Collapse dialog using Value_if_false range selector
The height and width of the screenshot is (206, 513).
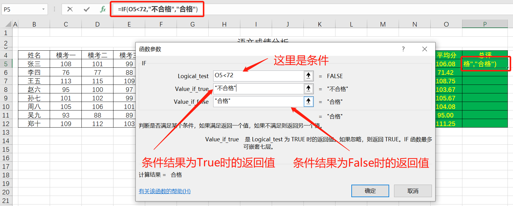click(x=309, y=101)
